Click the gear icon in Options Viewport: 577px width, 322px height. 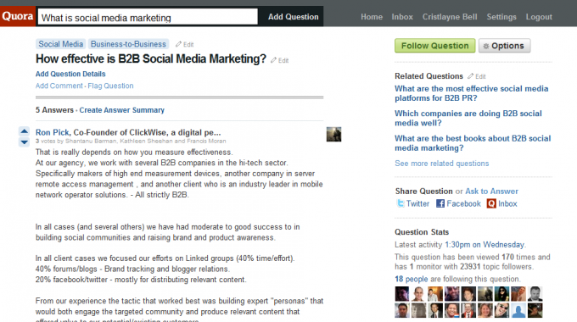(x=486, y=46)
